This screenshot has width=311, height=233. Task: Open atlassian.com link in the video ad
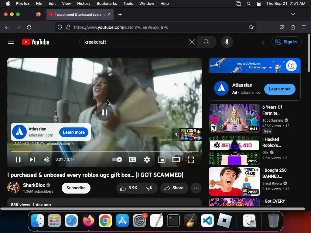pos(60,144)
